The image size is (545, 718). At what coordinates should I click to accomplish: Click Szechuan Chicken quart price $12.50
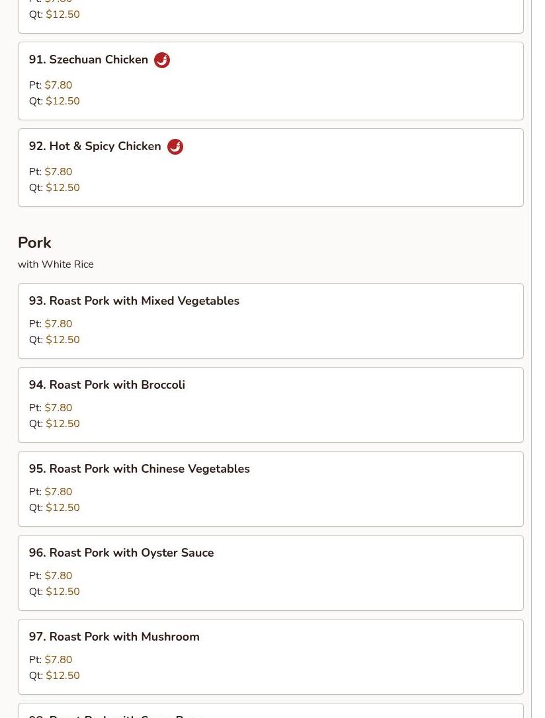click(63, 101)
